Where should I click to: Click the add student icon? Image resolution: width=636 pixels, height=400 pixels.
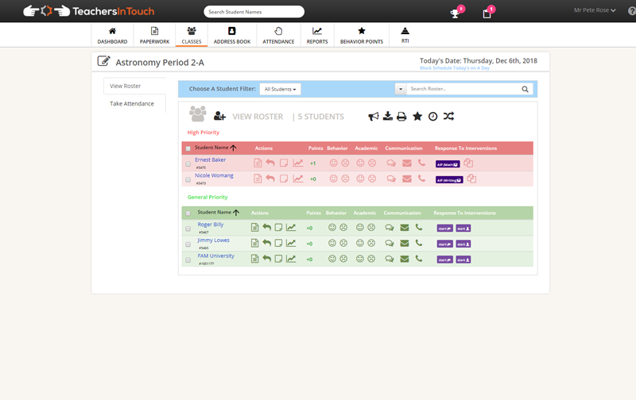[x=220, y=117]
